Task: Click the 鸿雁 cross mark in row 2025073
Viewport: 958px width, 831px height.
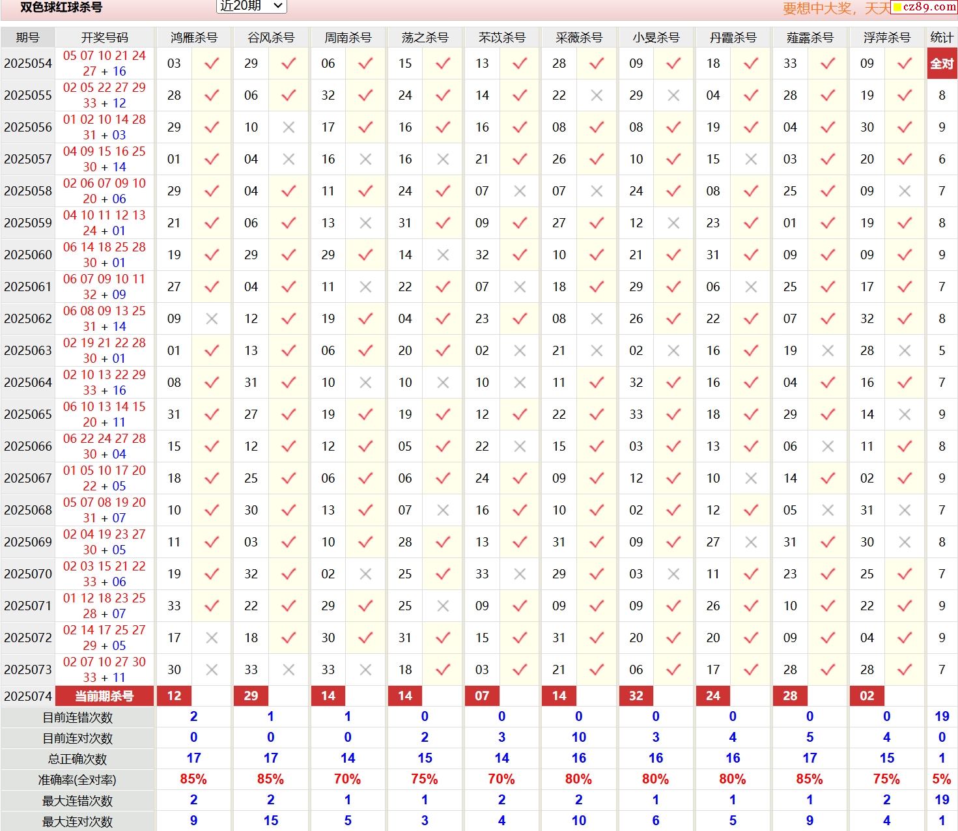Action: coord(212,670)
